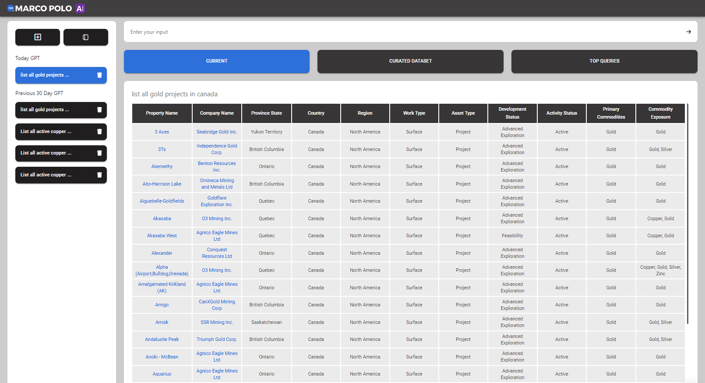
Task: Delete today's 'list all gold projects' chat
Action: point(99,75)
